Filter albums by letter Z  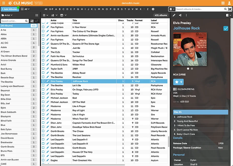coord(147,9)
